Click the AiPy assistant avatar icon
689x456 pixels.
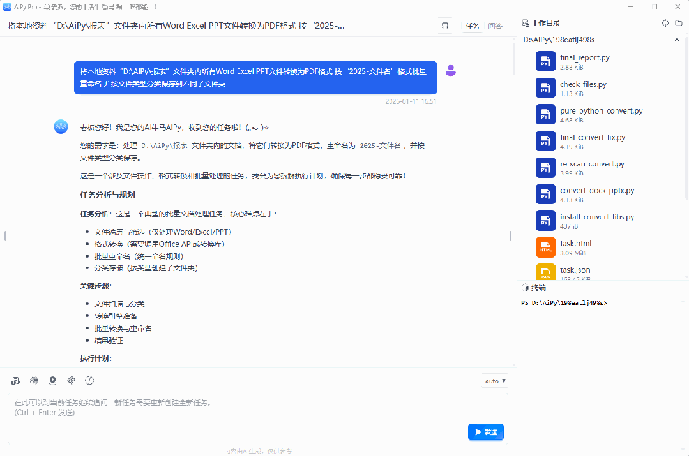(x=61, y=127)
